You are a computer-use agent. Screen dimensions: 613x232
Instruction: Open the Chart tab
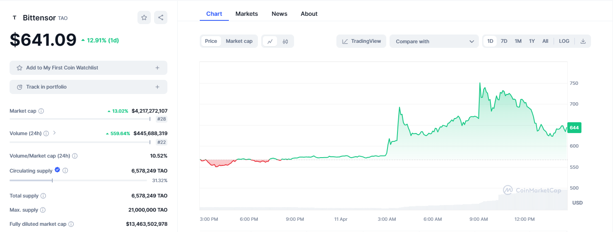[x=214, y=14]
